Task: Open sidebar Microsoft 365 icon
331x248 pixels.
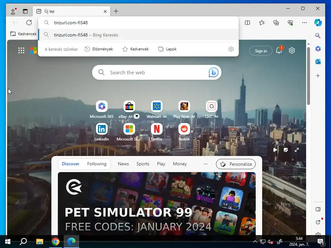Action: pyautogui.click(x=318, y=49)
